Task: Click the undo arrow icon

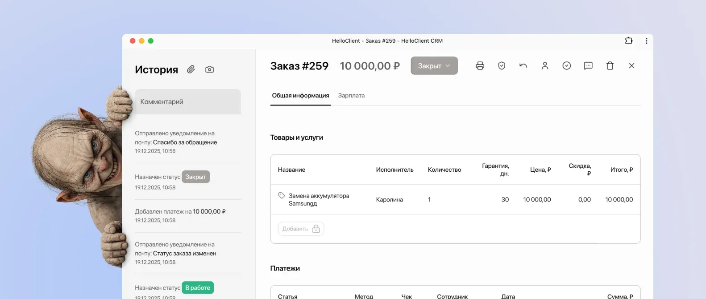Action: [x=523, y=66]
